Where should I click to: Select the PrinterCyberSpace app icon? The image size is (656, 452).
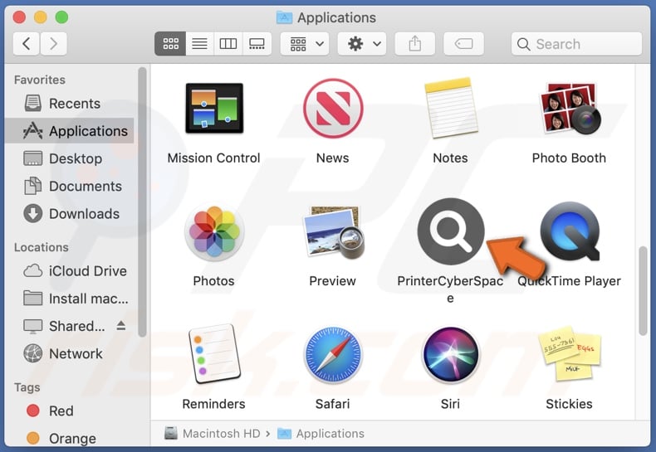(x=451, y=231)
